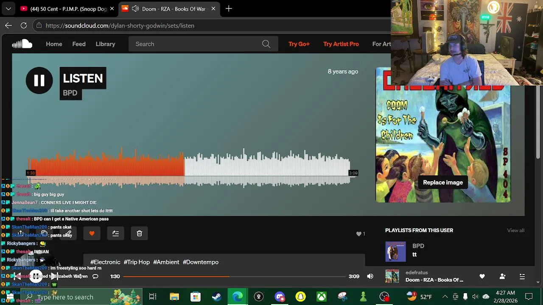Screen dimensions: 543x305
Task: Open the chess pawn app on the taskbar
Action: (x=363, y=297)
